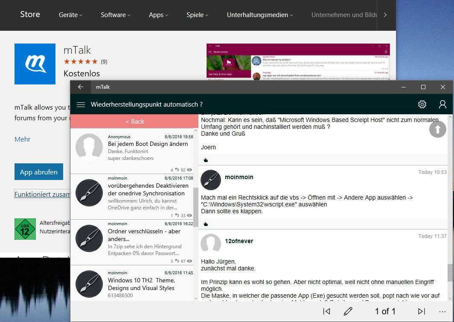Click avatar of onedrive Synchronisation thread
The width and height of the screenshot is (454, 322).
coord(89,193)
